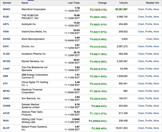The width and height of the screenshot is (162, 132).
Task: Select the 2,997,272 volume value
Action: [x=122, y=47]
